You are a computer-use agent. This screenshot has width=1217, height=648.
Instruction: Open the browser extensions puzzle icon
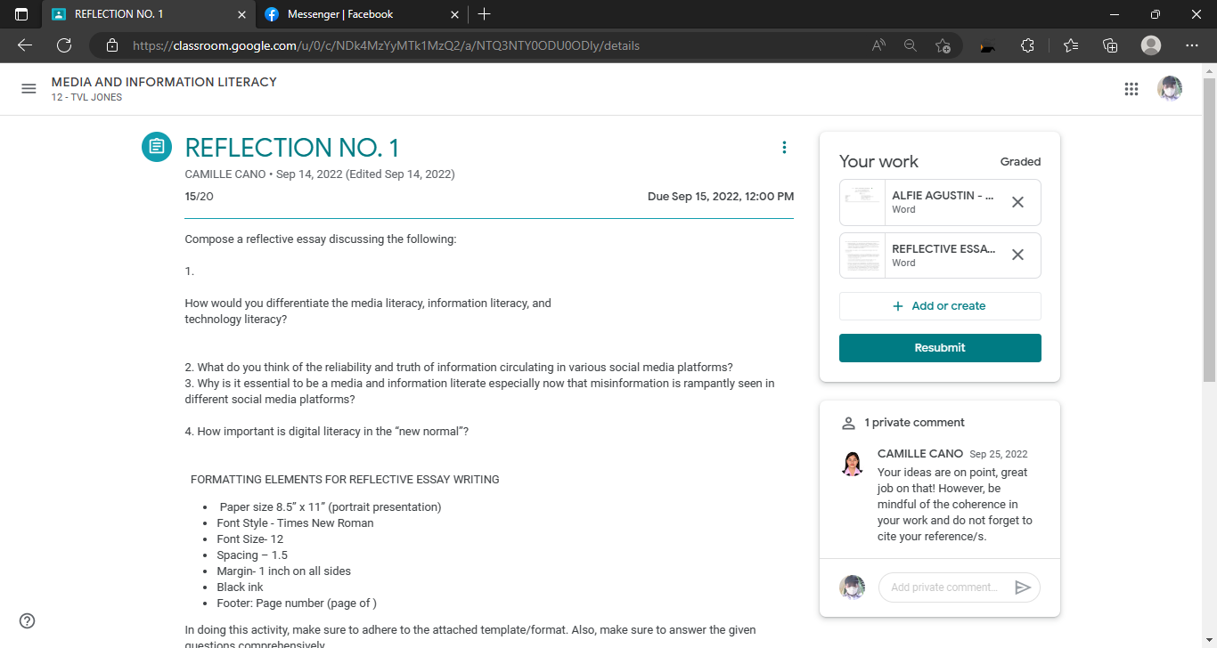[x=1027, y=45]
